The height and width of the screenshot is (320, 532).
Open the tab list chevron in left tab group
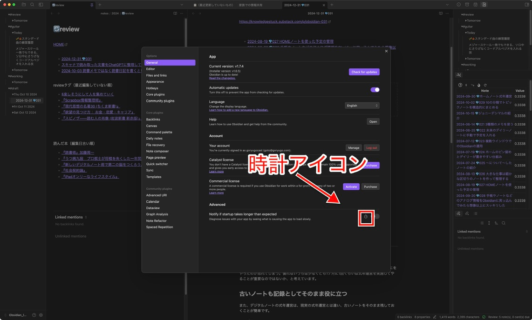pos(182,5)
